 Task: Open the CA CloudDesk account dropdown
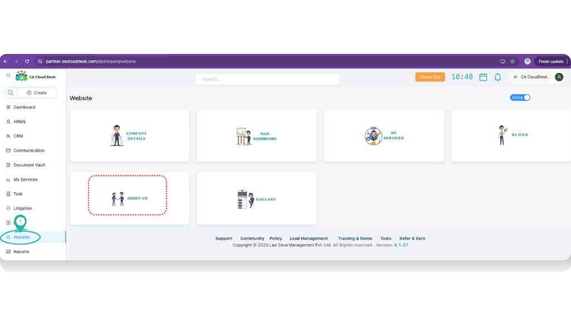point(534,77)
